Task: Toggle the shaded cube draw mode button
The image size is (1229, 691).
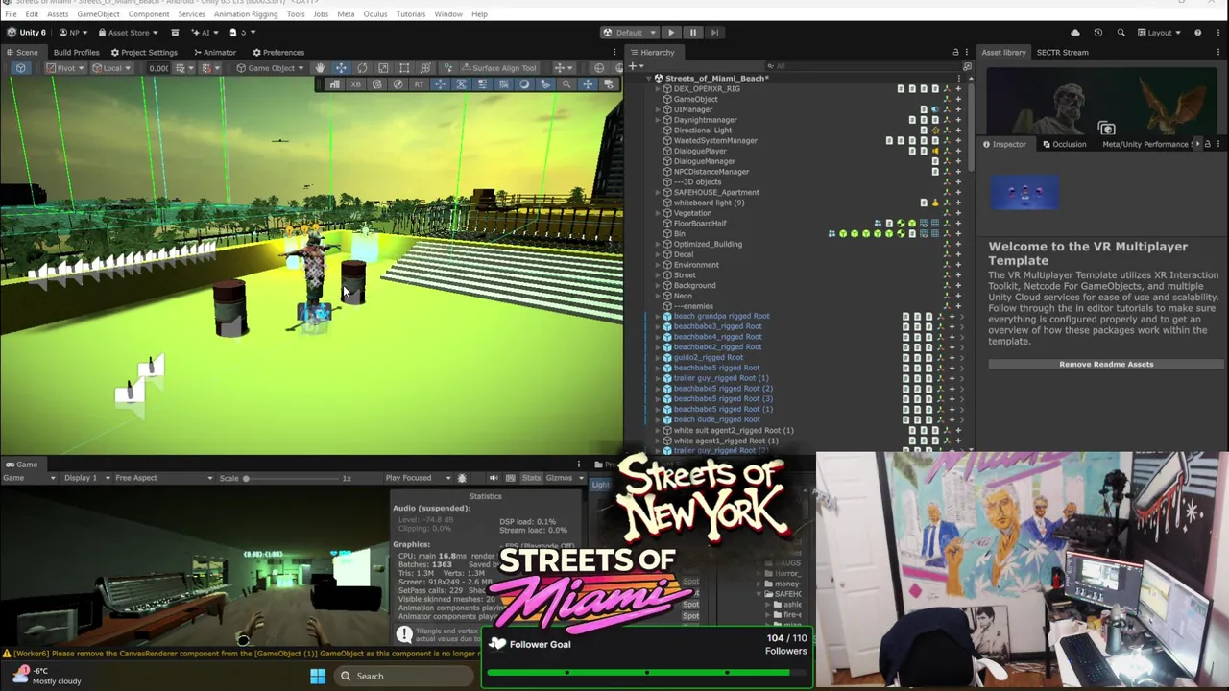Action: click(x=20, y=68)
